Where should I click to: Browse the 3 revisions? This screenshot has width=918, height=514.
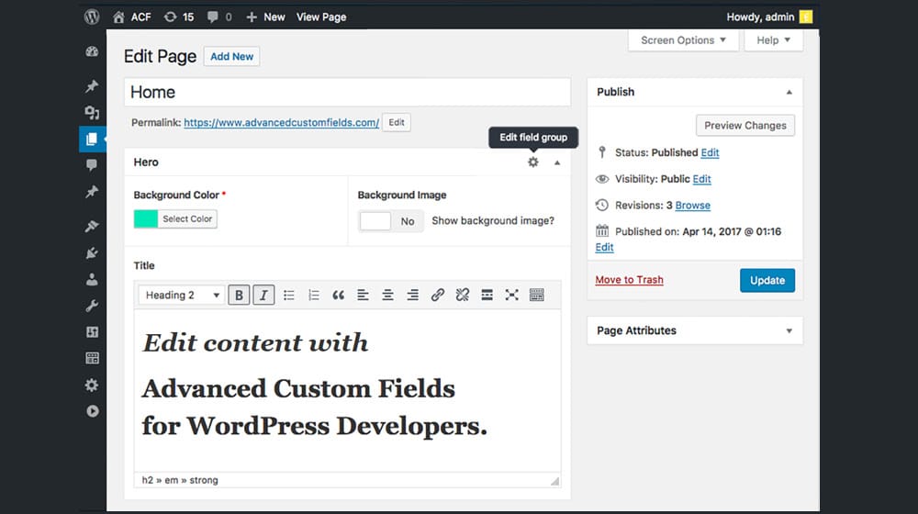coord(692,206)
